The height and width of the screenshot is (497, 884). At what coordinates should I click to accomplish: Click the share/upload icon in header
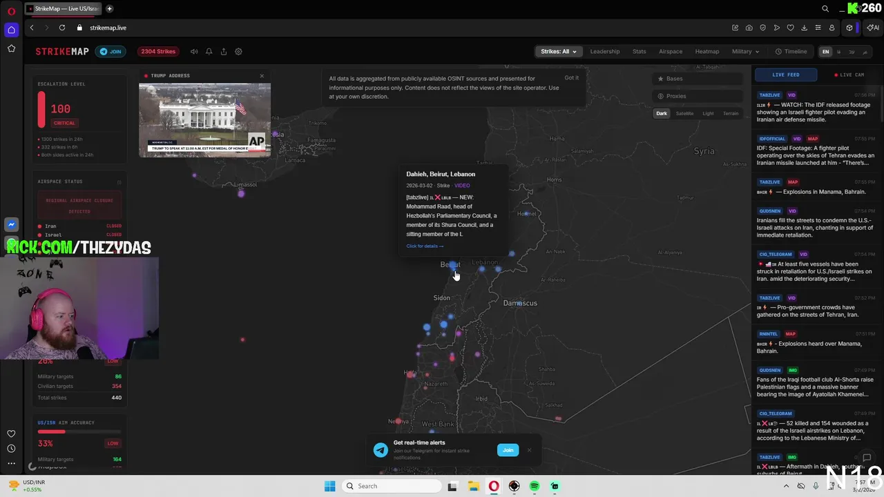coord(224,52)
